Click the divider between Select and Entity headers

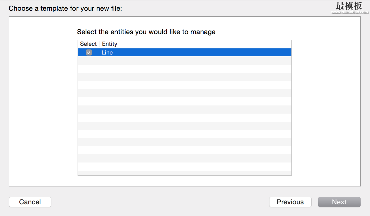pos(100,44)
